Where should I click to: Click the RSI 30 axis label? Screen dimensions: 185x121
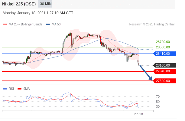point(158,106)
